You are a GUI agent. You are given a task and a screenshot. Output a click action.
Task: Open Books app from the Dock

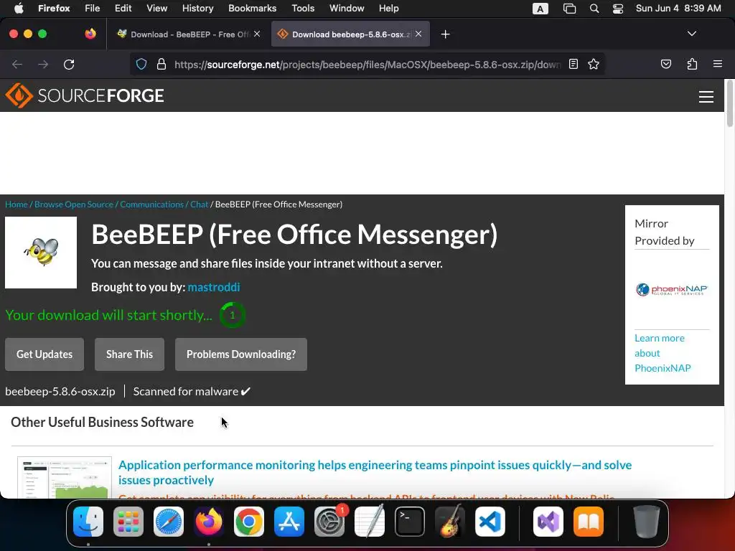click(589, 522)
